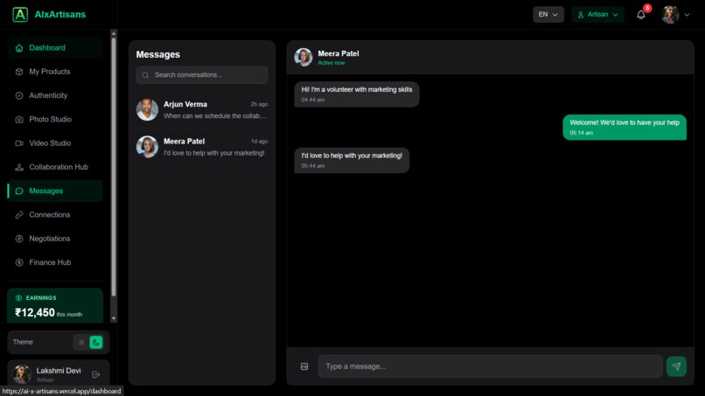Click the user avatar at top right

pos(670,15)
